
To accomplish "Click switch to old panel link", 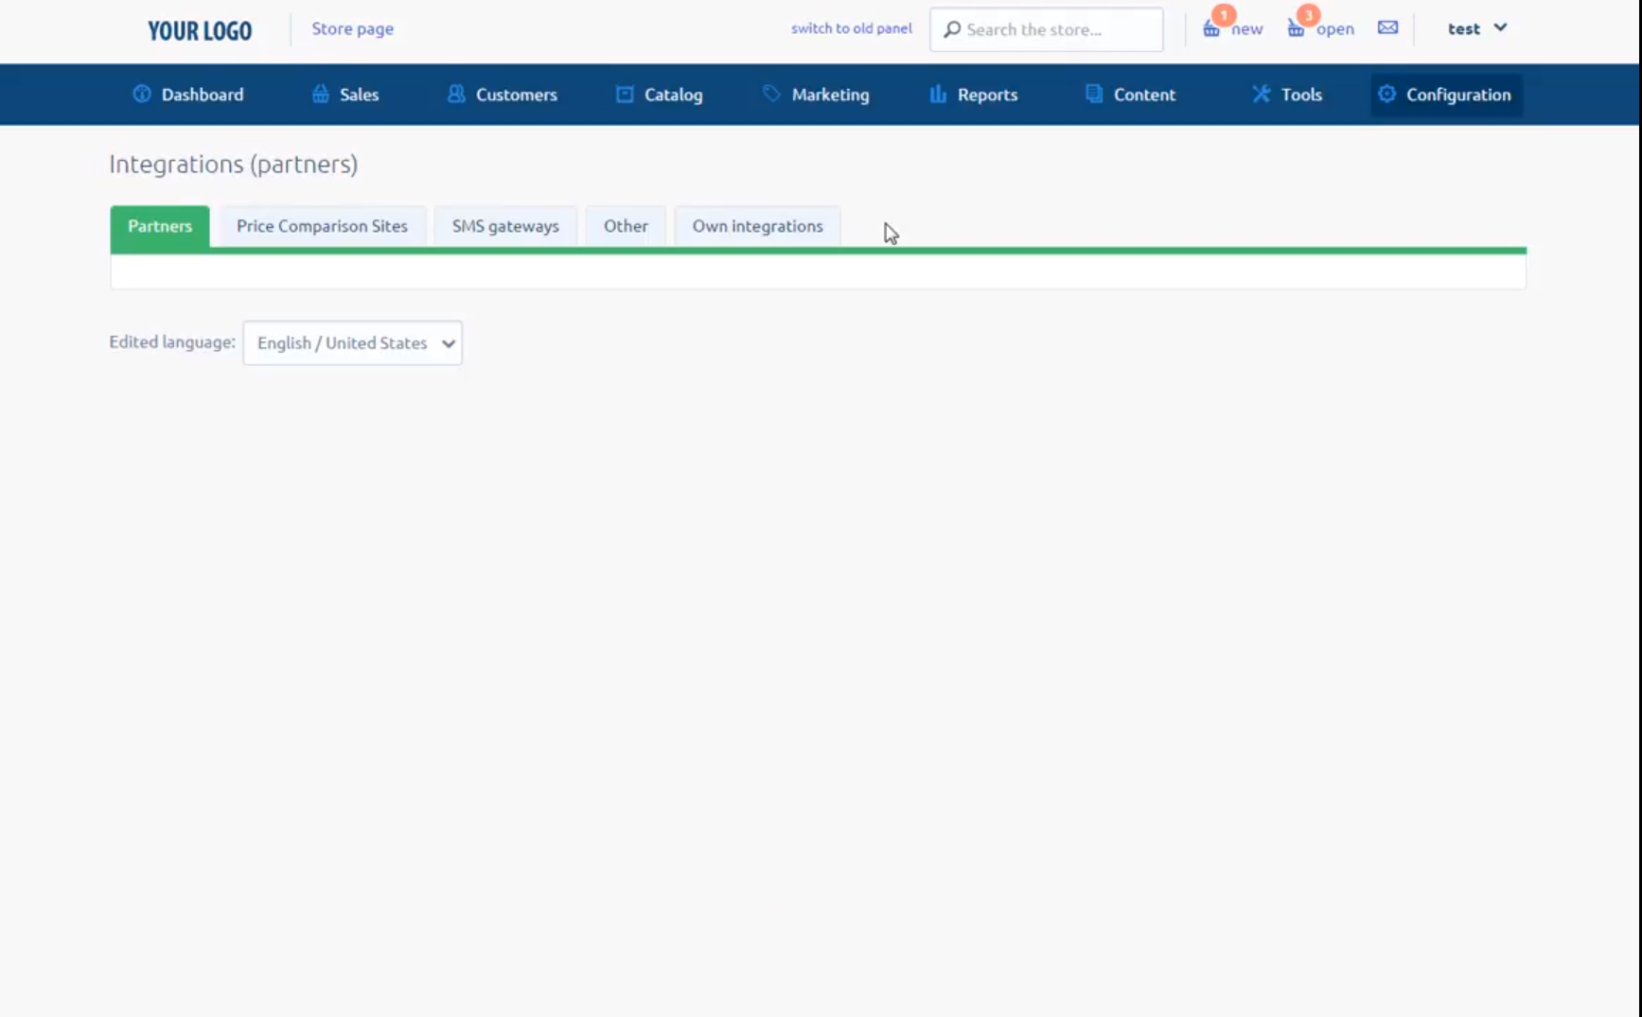I will click(852, 28).
